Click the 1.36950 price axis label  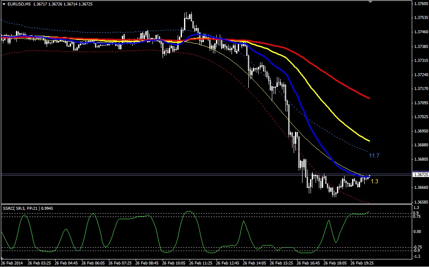421,131
